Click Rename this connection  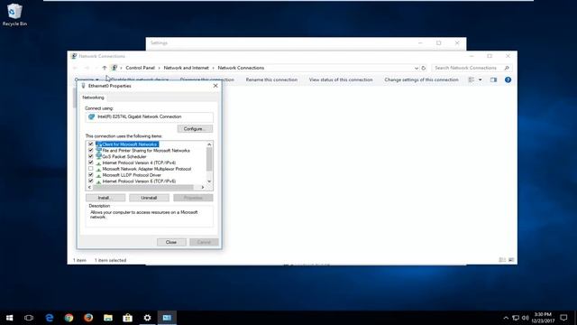click(271, 79)
